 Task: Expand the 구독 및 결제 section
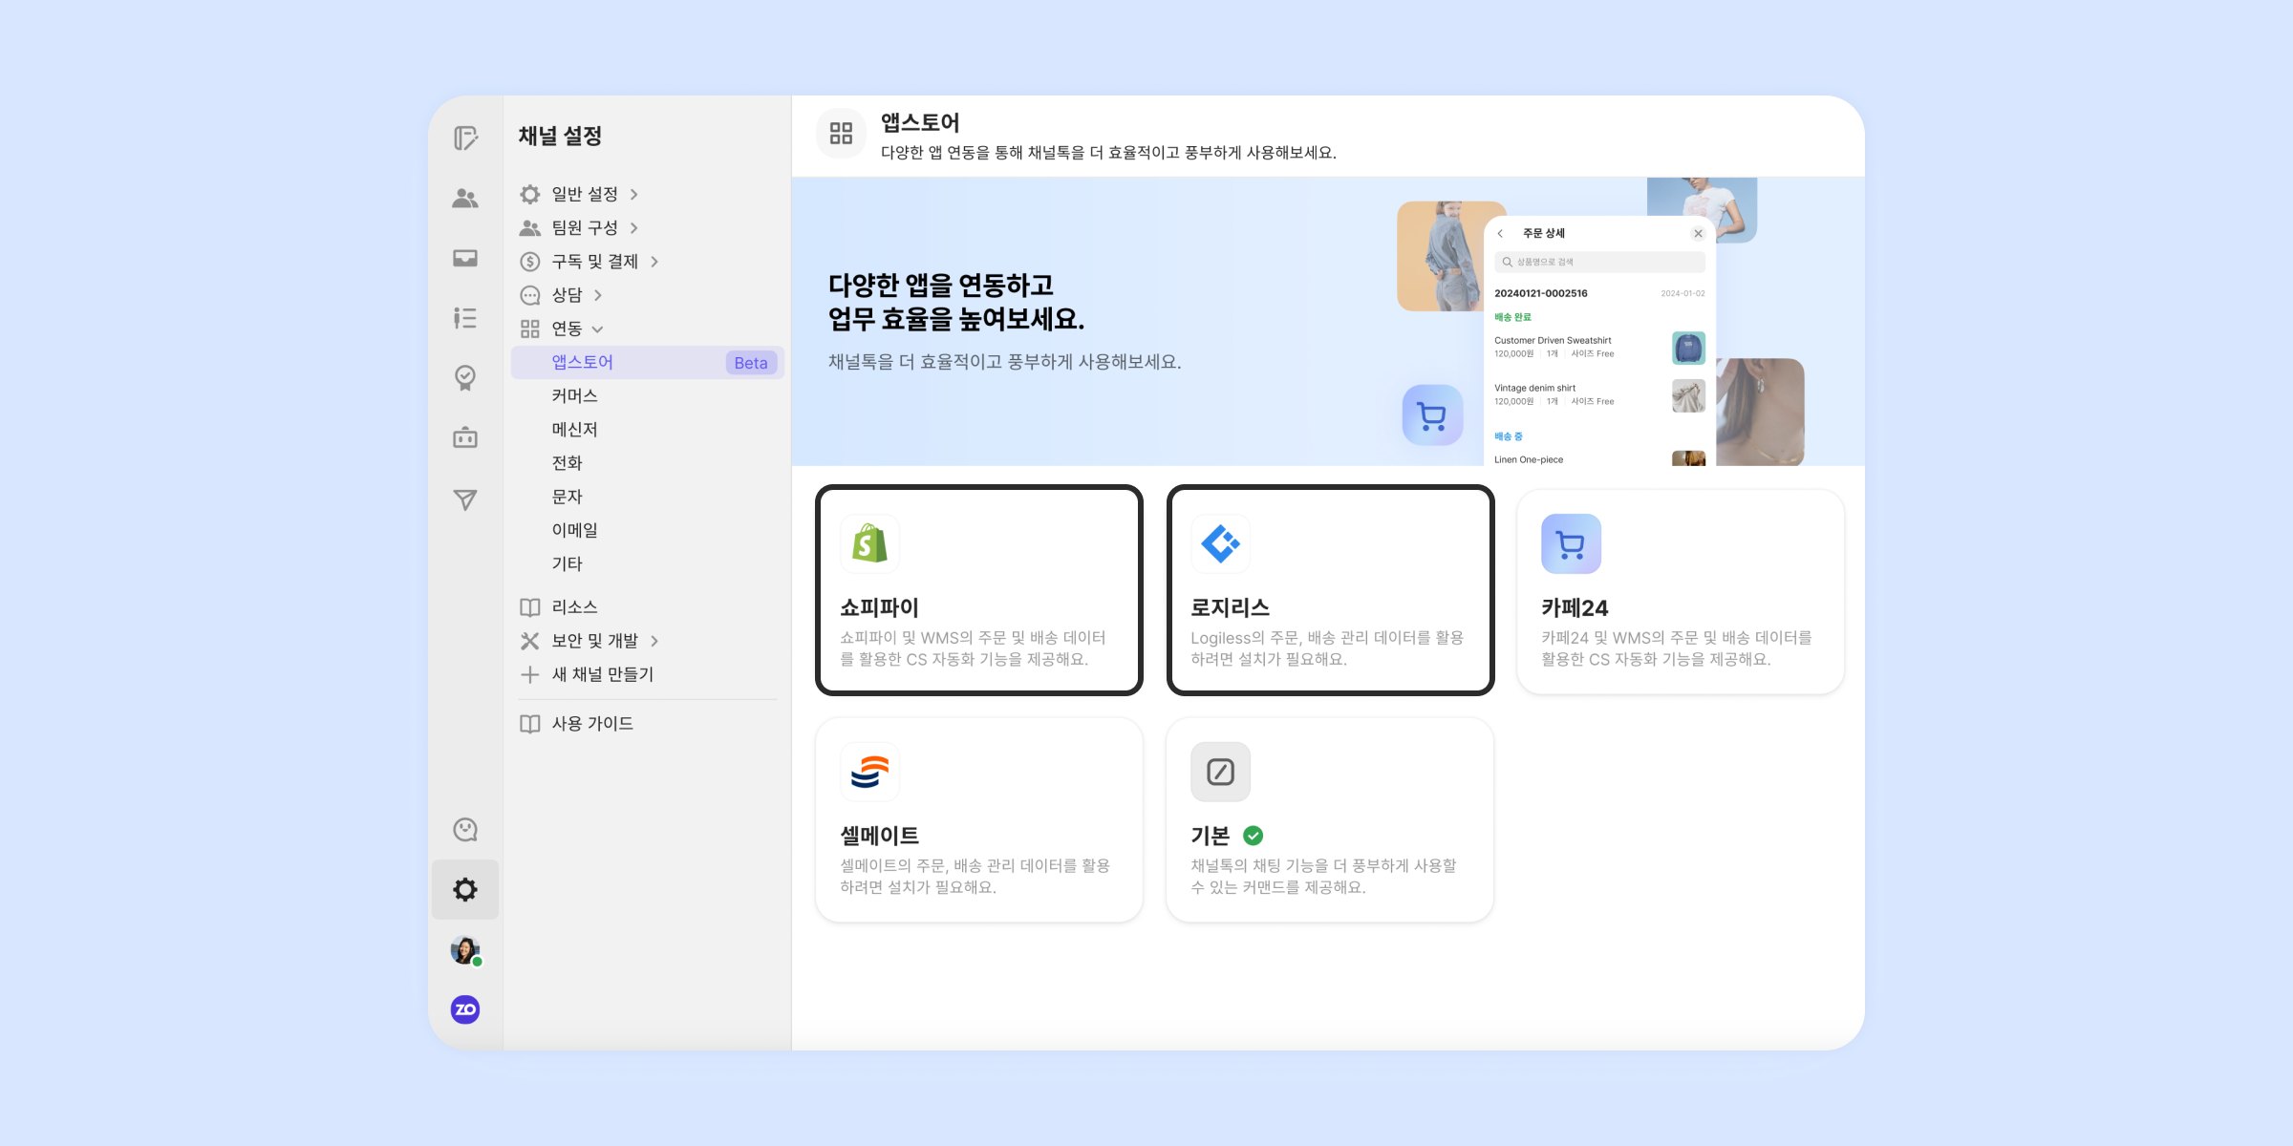[x=594, y=262]
